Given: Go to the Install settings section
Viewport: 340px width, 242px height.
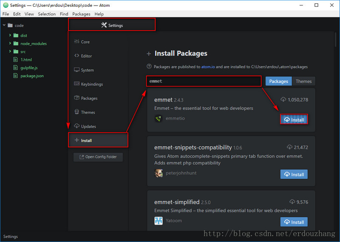Looking at the screenshot, I should [x=98, y=140].
